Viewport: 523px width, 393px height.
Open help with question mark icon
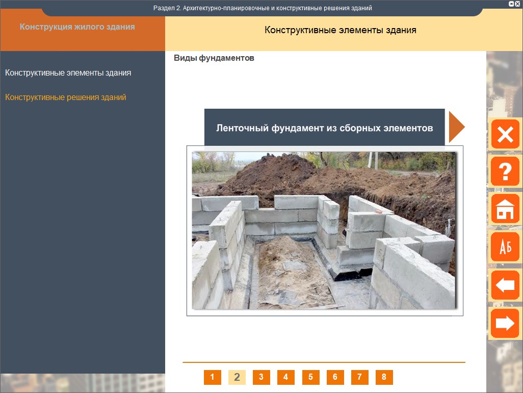click(x=505, y=171)
